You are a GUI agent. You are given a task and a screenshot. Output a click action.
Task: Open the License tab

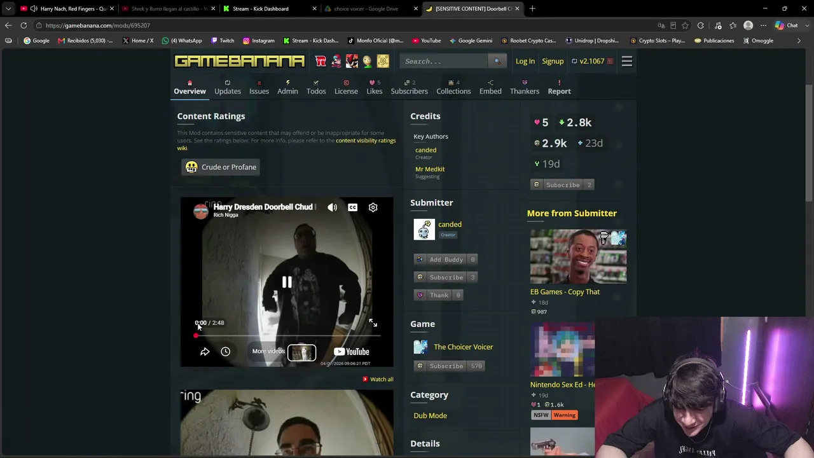tap(346, 87)
